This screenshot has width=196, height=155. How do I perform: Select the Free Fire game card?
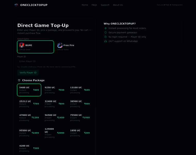tap(73, 47)
